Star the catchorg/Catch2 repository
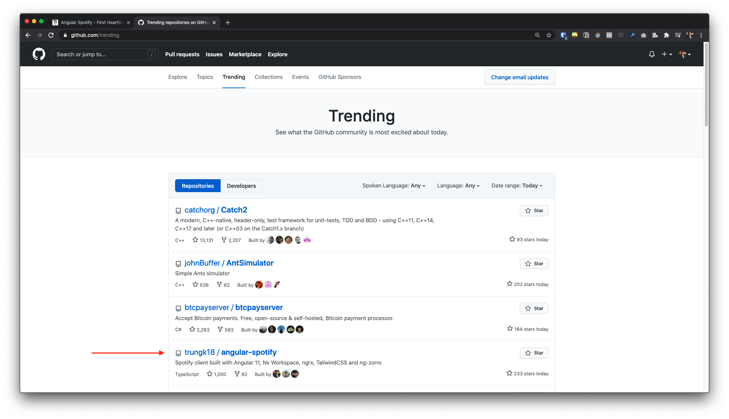This screenshot has width=729, height=419. (534, 211)
